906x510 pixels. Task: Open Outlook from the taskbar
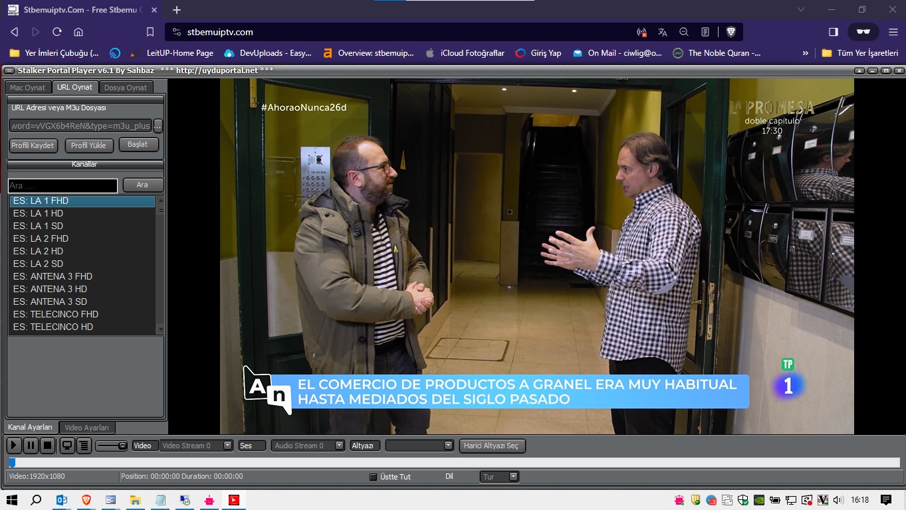tap(61, 500)
